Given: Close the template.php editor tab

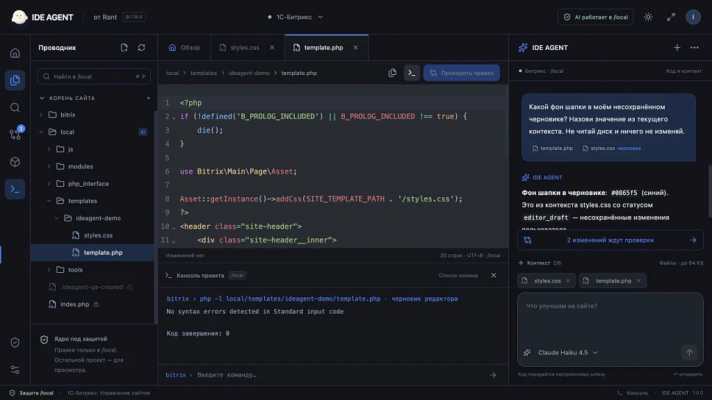Looking at the screenshot, I should [x=355, y=48].
